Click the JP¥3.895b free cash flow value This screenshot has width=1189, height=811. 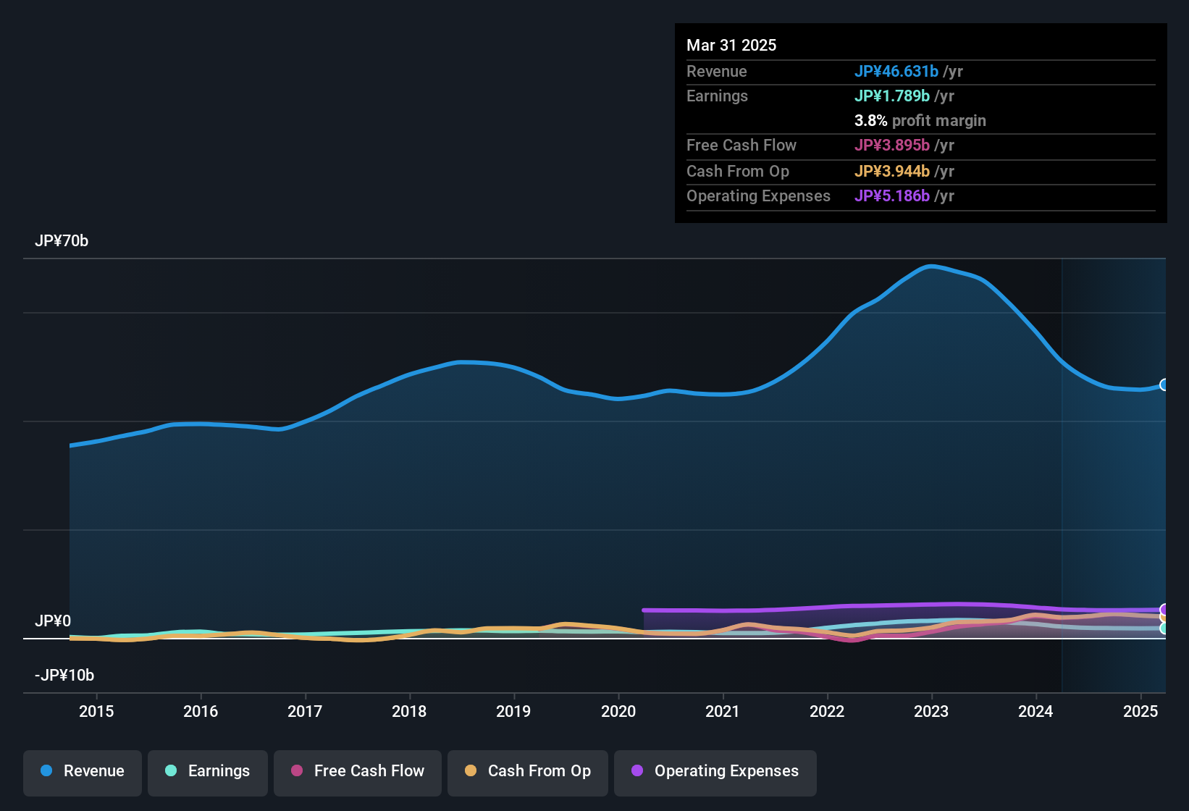tap(892, 145)
